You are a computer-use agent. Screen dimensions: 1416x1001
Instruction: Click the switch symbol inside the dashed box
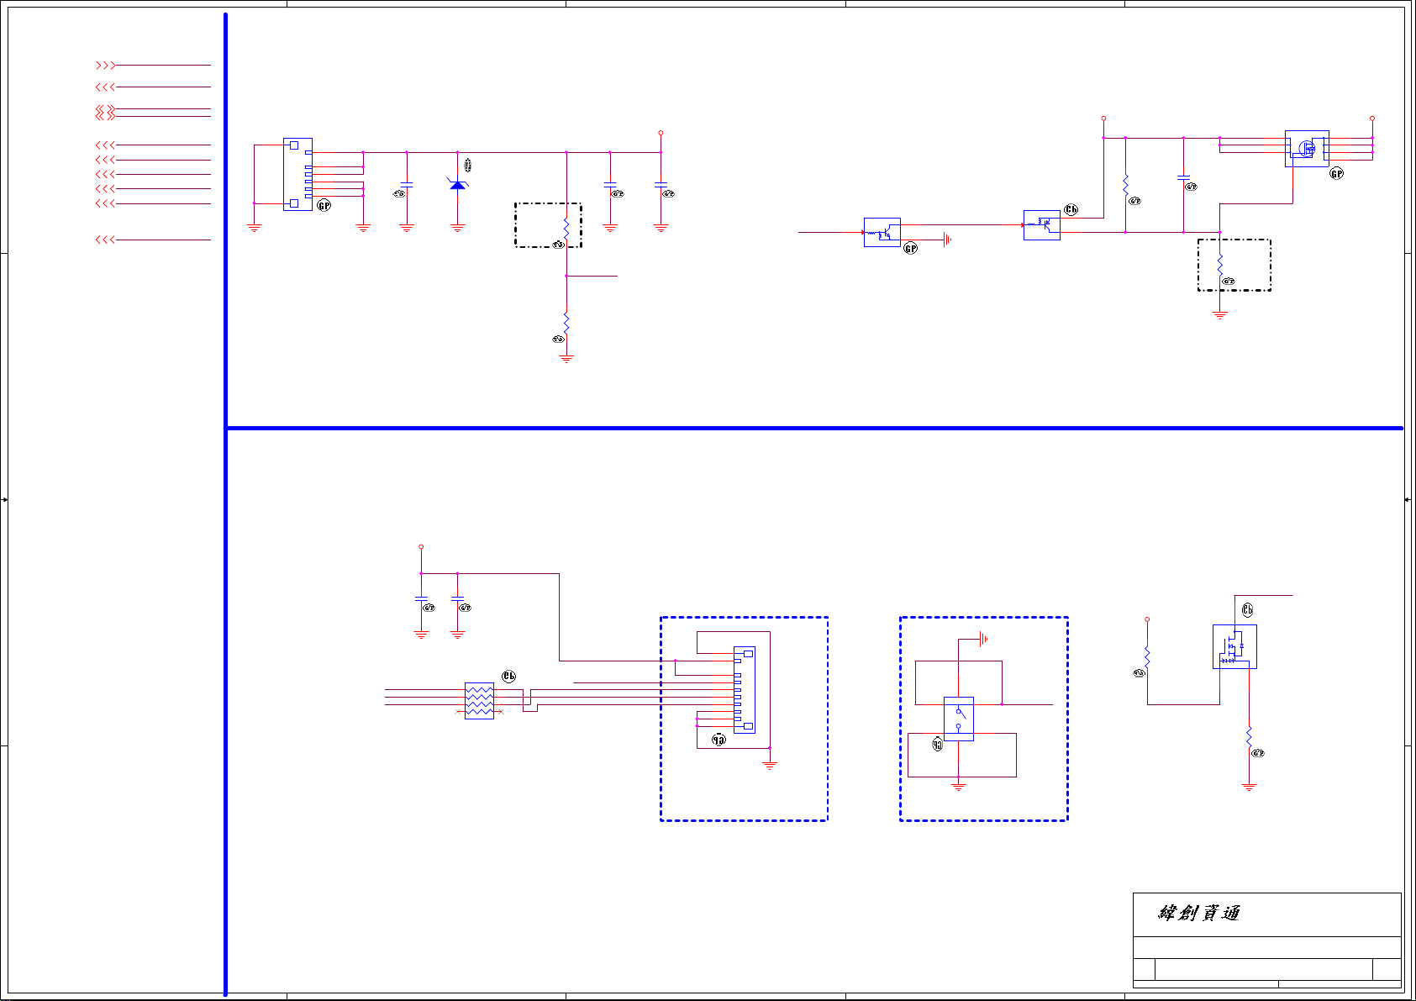click(x=959, y=719)
